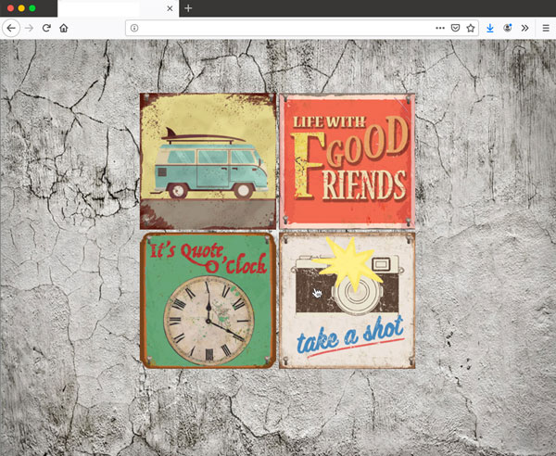Click the Take a Shot camera poster
Viewport: 556px width, 456px height.
347,301
